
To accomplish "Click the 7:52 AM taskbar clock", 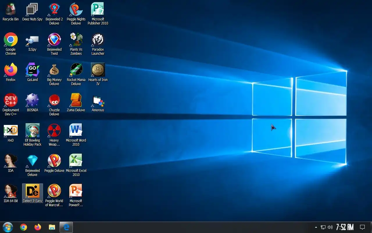I will (x=345, y=227).
